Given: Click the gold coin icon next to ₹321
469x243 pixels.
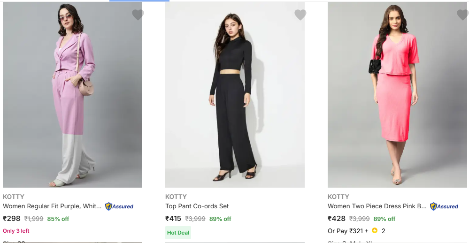Looking at the screenshot, I should (375, 231).
